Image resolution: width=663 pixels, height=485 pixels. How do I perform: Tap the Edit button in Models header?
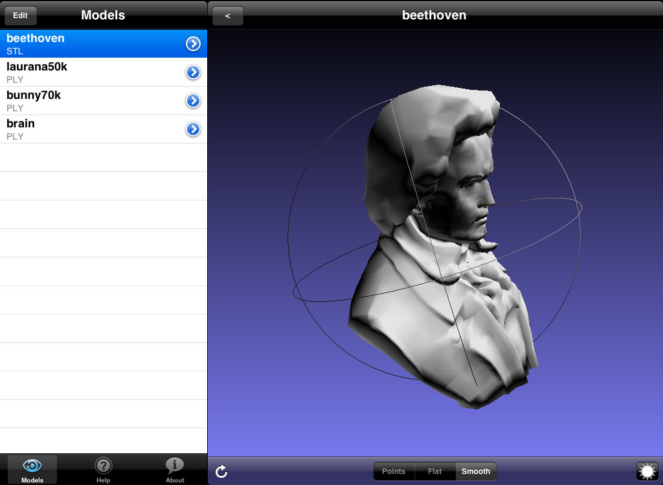(20, 16)
